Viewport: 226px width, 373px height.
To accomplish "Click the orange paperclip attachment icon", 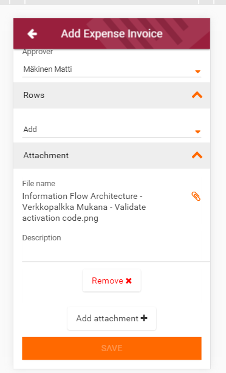I will click(196, 197).
